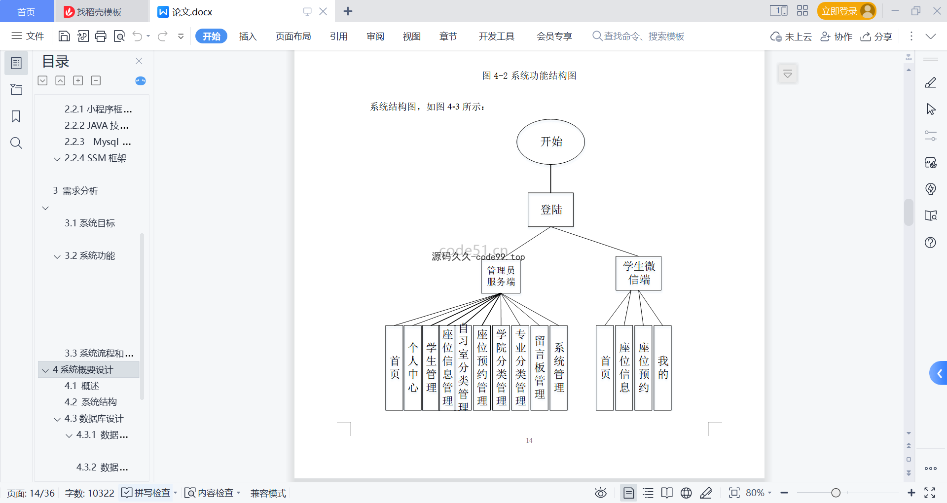Open the search icon in left sidebar

[x=16, y=143]
